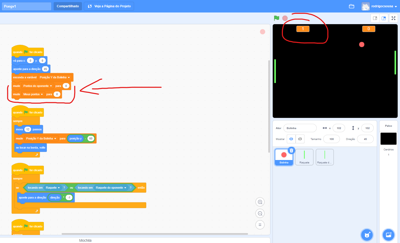400x243 pixels.
Task: Open 'Posição Y da Bolinha' dropdown in mude block
Action: [41, 138]
